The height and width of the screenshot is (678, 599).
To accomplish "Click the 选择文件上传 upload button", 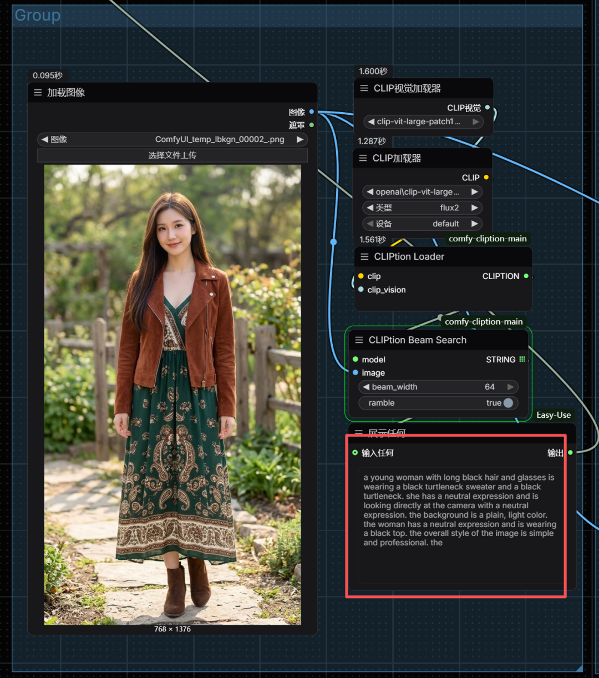I will pos(172,155).
